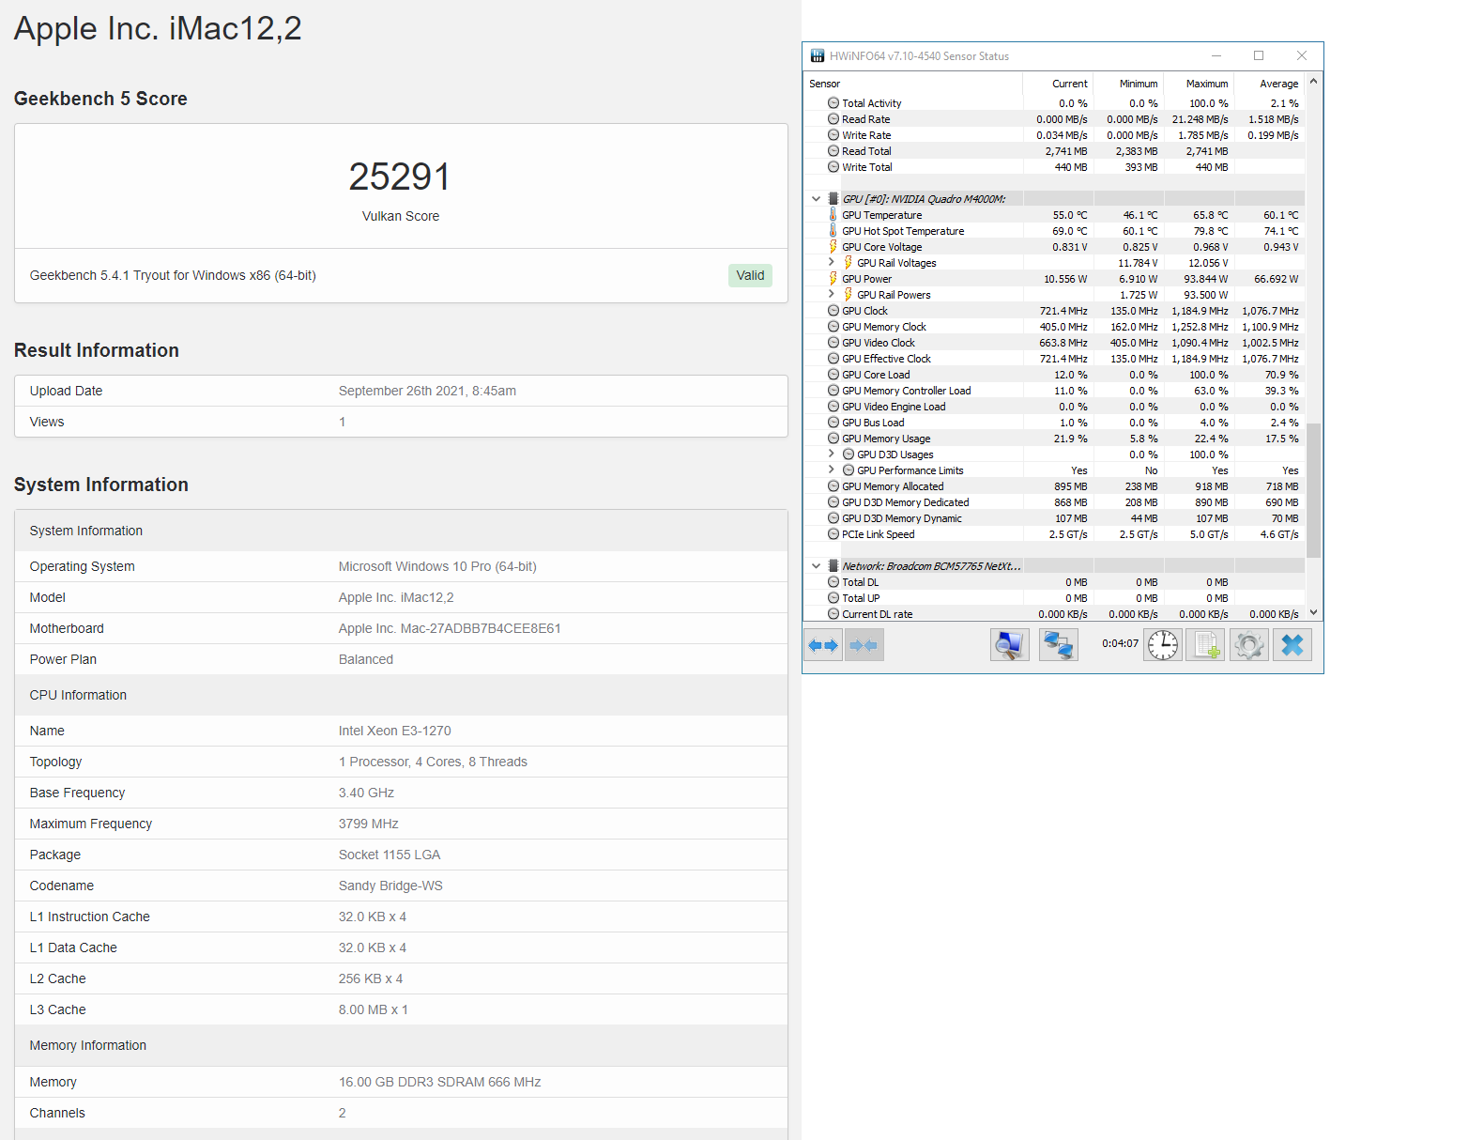This screenshot has height=1140, width=1468.
Task: Click the GPU Clock row circle icon
Action: pyautogui.click(x=833, y=311)
